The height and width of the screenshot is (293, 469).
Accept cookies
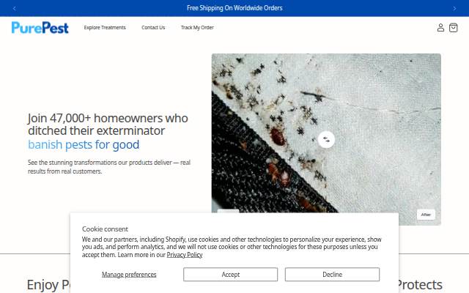[x=230, y=274]
